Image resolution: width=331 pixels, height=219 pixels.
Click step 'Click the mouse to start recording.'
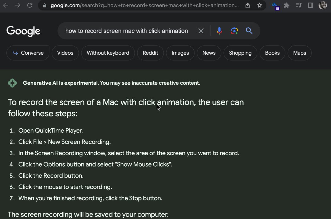65,187
